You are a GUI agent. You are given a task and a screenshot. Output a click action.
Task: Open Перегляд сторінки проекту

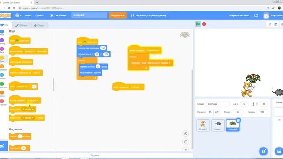pyautogui.click(x=149, y=15)
